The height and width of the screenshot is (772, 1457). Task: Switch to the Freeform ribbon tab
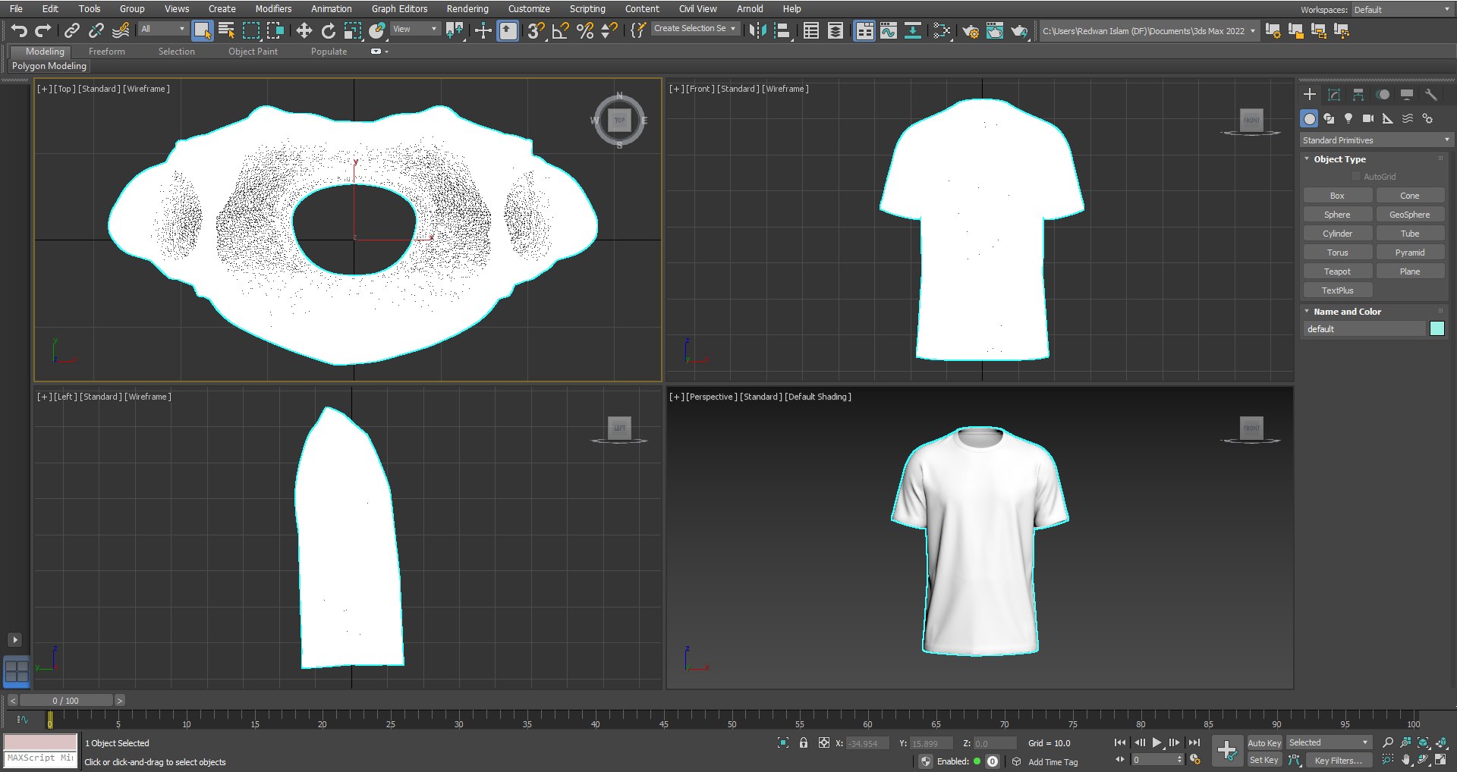click(107, 52)
